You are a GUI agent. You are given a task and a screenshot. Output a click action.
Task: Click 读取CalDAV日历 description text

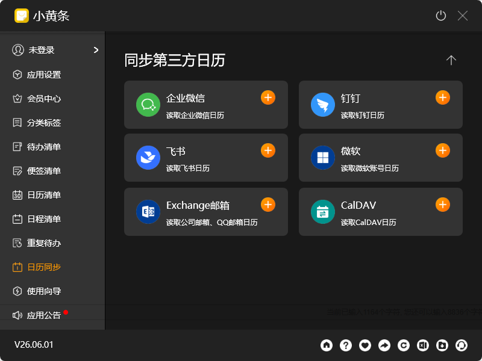point(369,222)
